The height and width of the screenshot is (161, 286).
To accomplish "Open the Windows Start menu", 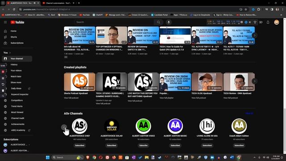I will tap(48, 157).
